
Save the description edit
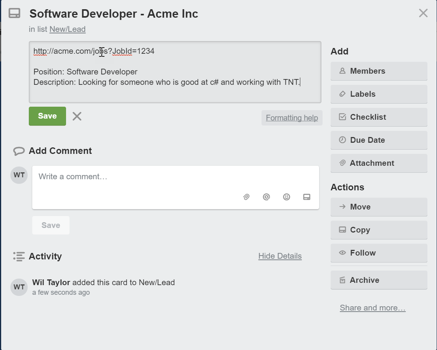click(x=47, y=116)
